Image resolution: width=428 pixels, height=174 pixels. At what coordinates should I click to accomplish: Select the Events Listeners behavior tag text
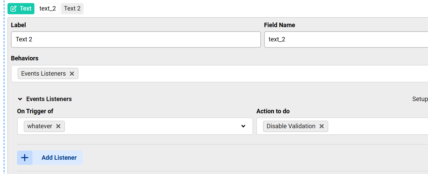pos(43,74)
